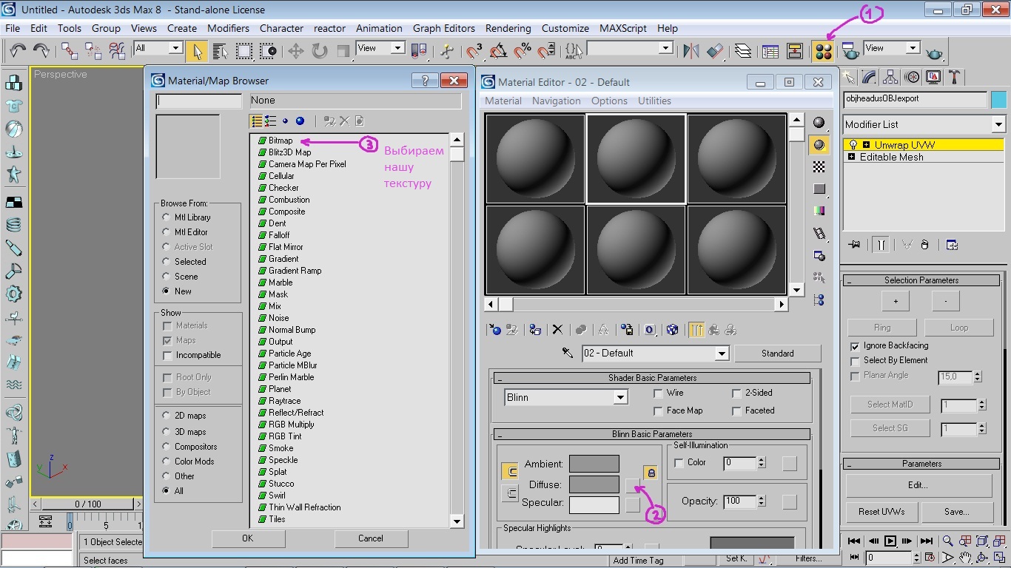
Task: Click OK in Material/Map Browser
Action: pos(247,538)
